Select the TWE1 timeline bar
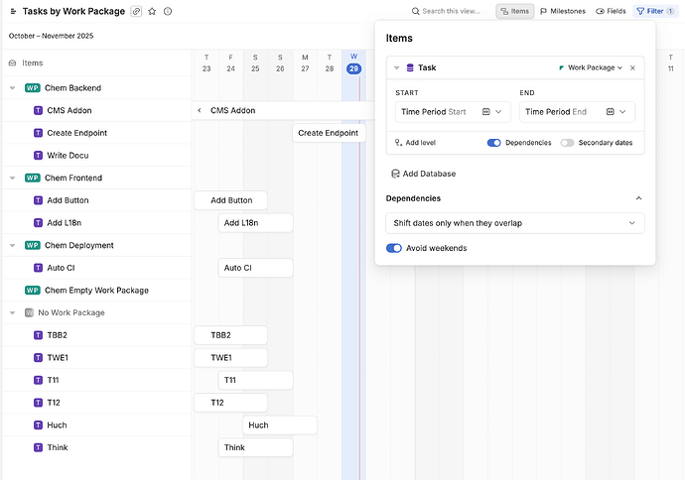The image size is (685, 480). [230, 358]
